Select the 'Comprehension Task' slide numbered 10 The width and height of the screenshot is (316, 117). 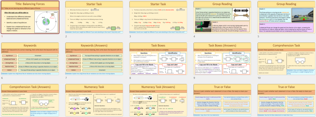click(287, 59)
